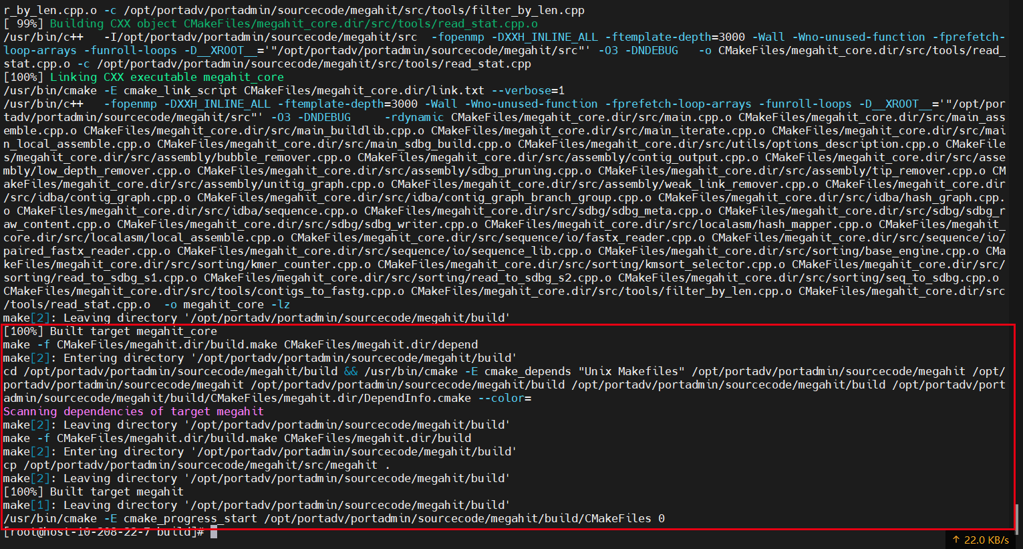Click the 'make[1]: Leaving directory' line
Viewport: 1023px width, 549px height.
pyautogui.click(x=257, y=505)
